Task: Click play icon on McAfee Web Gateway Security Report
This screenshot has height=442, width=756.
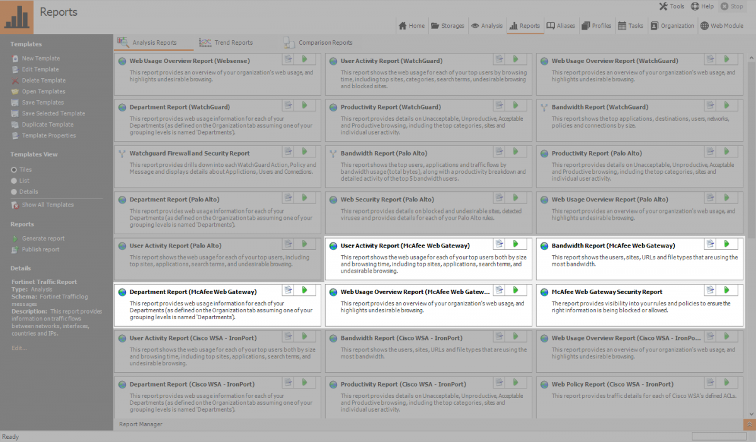Action: click(x=726, y=290)
